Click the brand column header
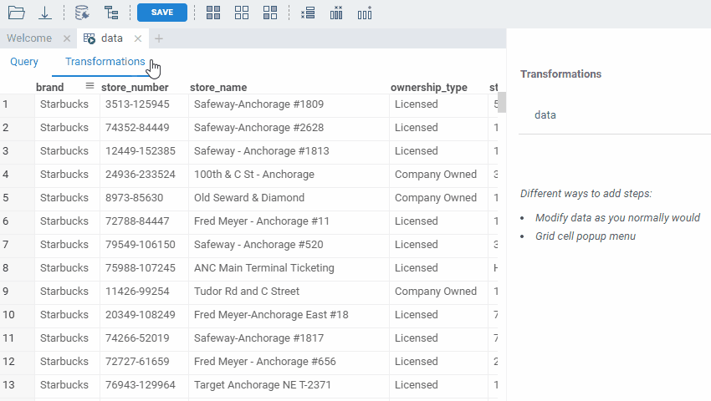711x401 pixels. coord(50,87)
